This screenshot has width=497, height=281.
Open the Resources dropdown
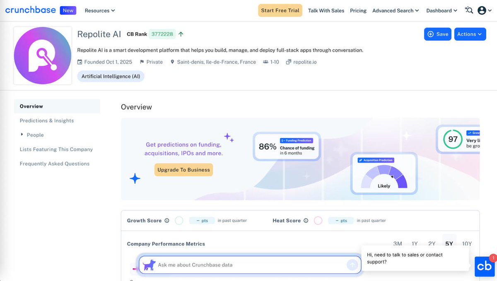click(x=100, y=10)
